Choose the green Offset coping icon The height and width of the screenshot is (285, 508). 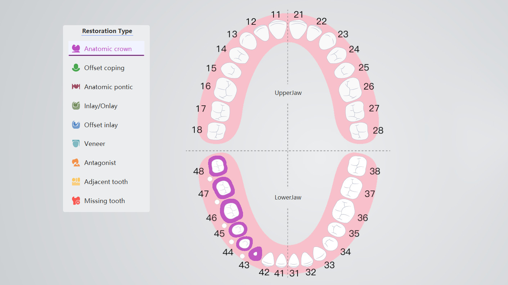(76, 68)
